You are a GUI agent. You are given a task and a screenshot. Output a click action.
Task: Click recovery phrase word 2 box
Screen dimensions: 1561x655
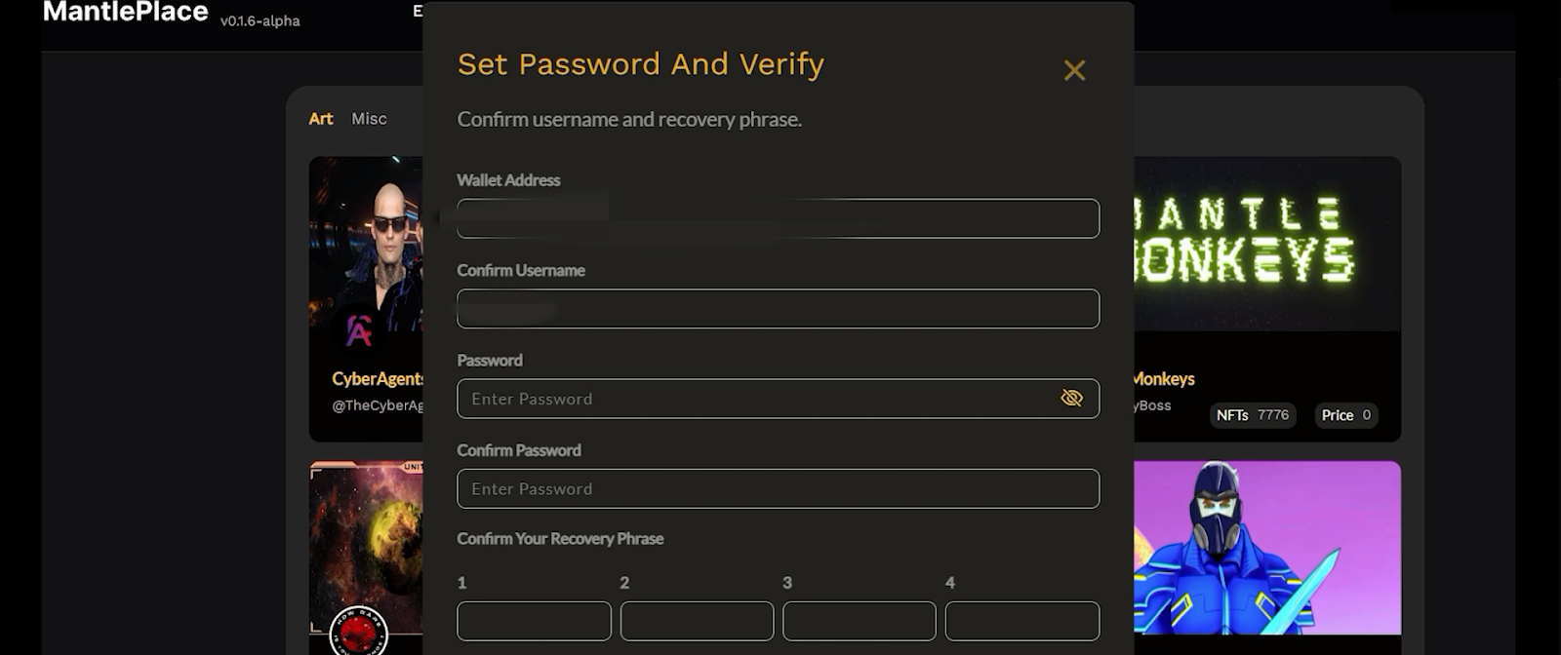coord(697,621)
